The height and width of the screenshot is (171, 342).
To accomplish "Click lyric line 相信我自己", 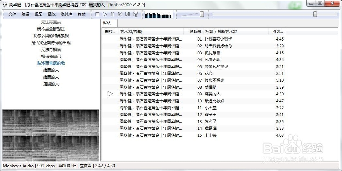I will [x=51, y=56].
